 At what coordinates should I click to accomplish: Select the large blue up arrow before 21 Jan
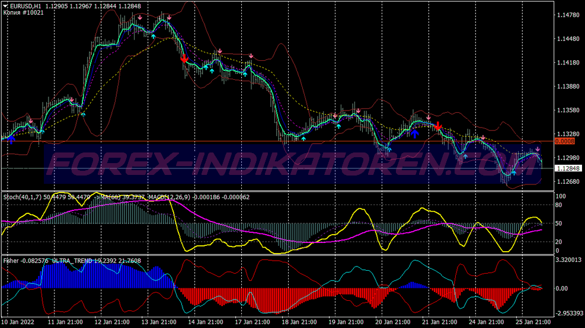point(414,134)
